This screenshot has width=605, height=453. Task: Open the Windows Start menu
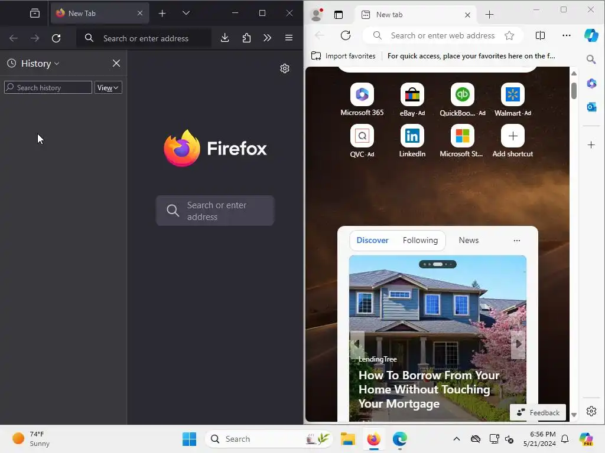pos(189,439)
